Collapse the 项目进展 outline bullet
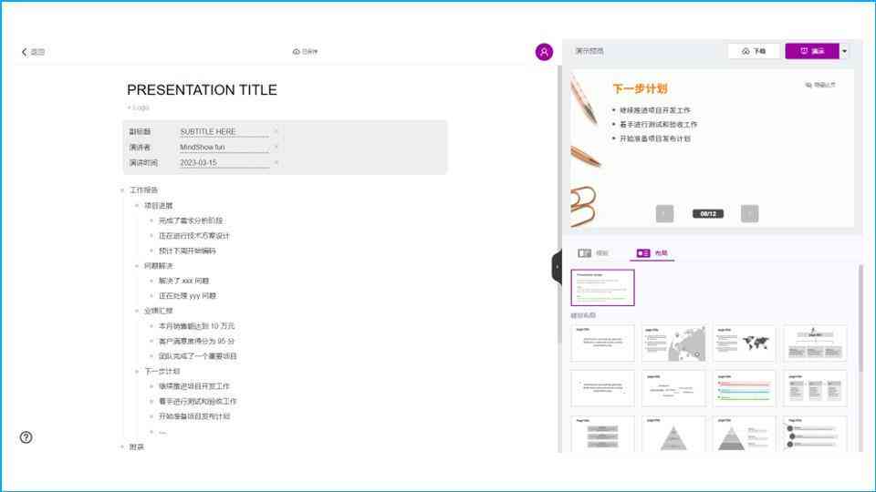This screenshot has width=876, height=492. (137, 206)
